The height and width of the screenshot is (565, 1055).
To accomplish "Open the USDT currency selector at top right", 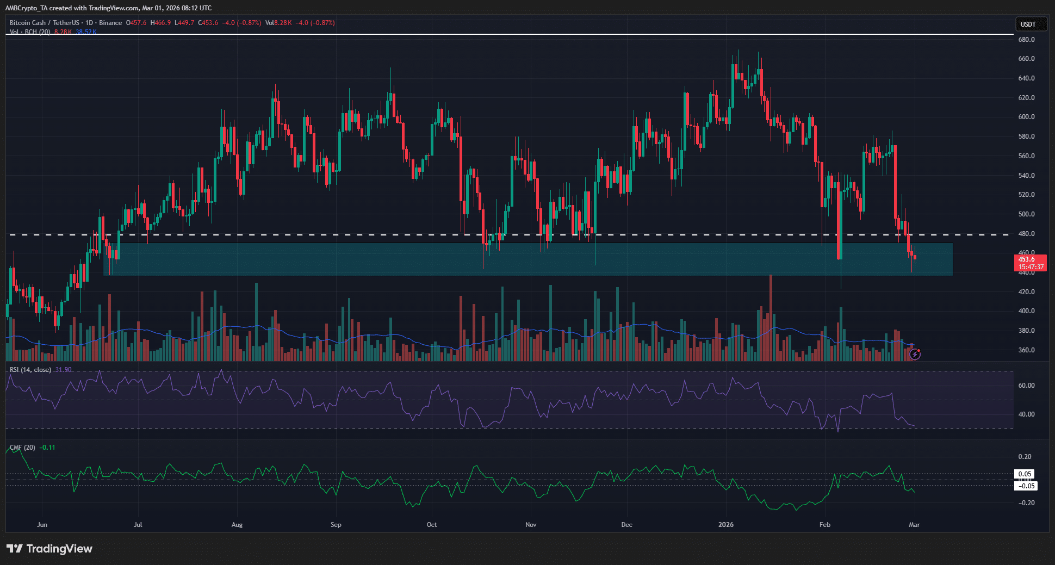I will point(1031,24).
